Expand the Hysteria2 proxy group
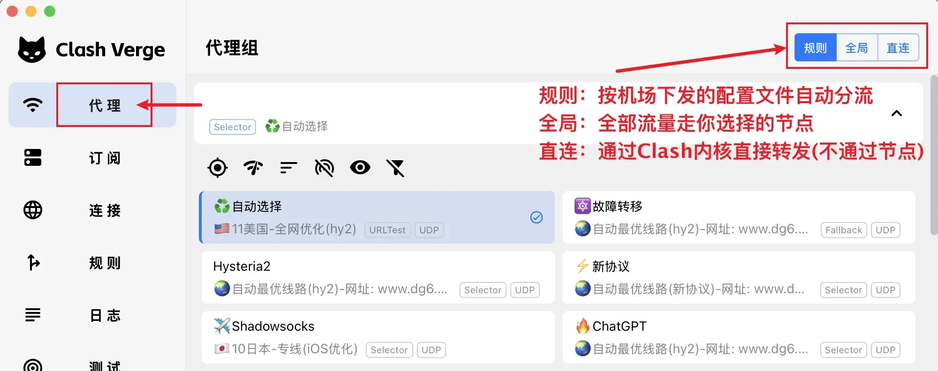Image resolution: width=938 pixels, height=371 pixels. tap(378, 277)
